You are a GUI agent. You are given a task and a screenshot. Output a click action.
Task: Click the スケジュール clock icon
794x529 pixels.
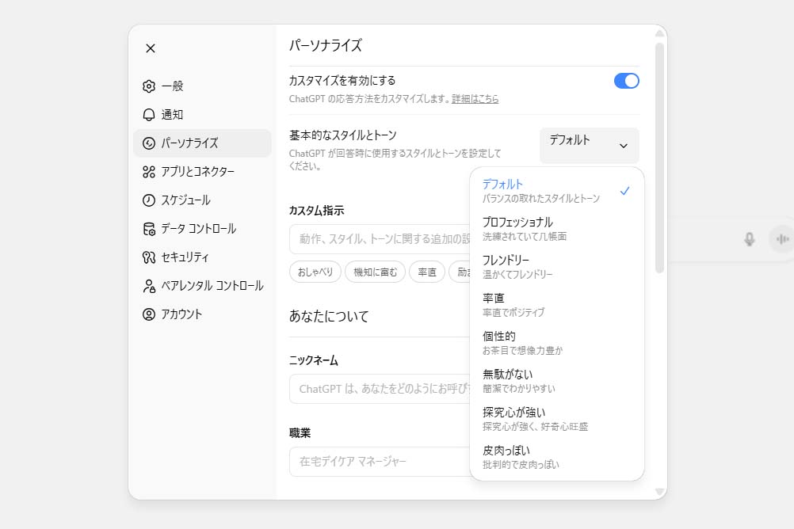click(149, 200)
